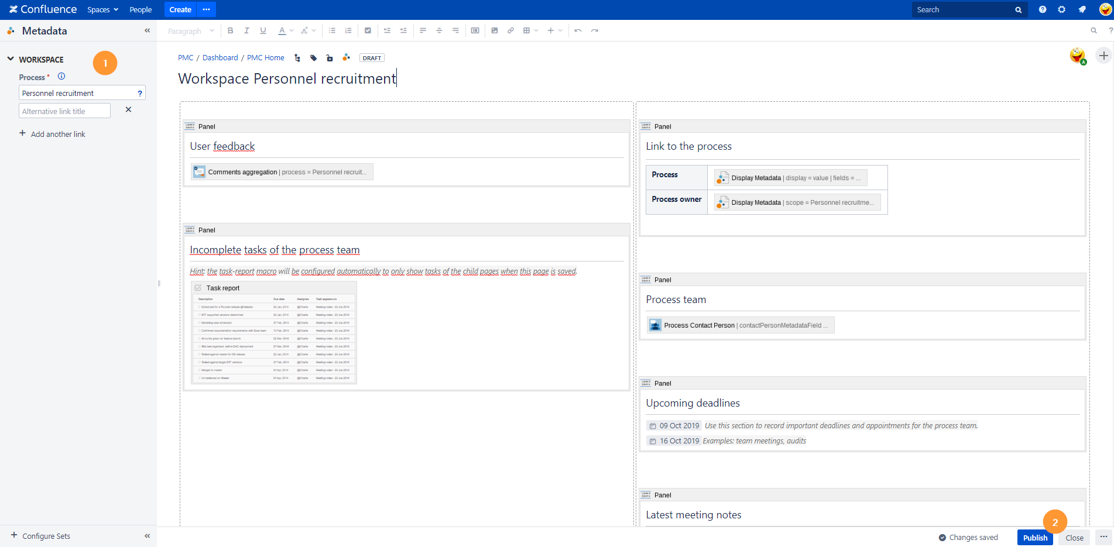Viewport: 1114px width, 547px height.
Task: Click the insert link toolbar icon
Action: pyautogui.click(x=510, y=30)
